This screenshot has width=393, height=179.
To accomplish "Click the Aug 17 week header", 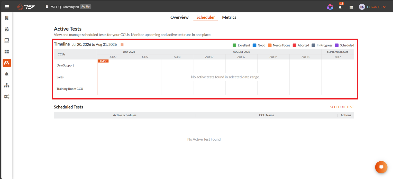I will click(x=241, y=57).
